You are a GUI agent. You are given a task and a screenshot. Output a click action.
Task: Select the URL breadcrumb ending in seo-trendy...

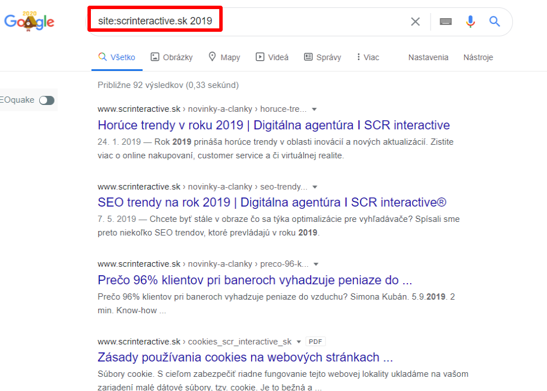[202, 187]
